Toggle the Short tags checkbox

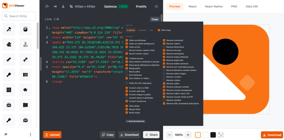coord(159,30)
